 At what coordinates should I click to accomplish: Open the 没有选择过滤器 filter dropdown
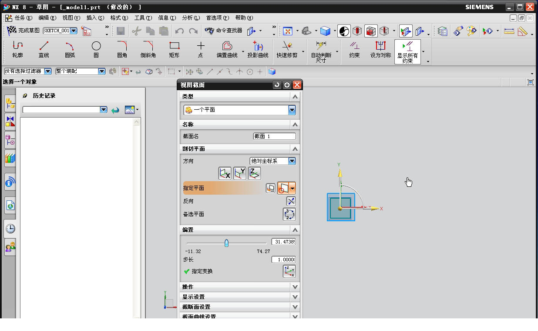48,71
